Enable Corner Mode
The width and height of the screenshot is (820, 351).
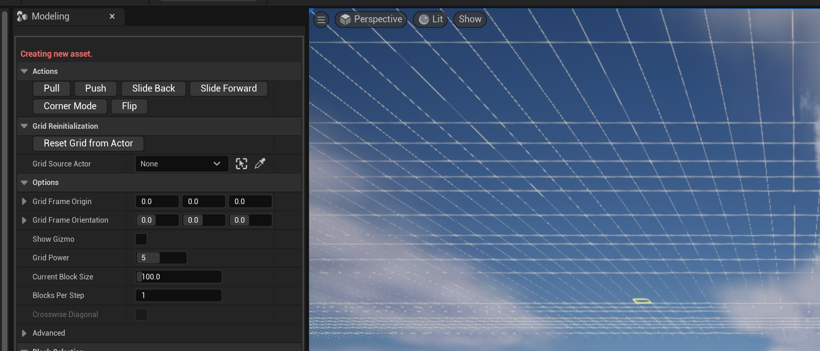[x=70, y=106]
